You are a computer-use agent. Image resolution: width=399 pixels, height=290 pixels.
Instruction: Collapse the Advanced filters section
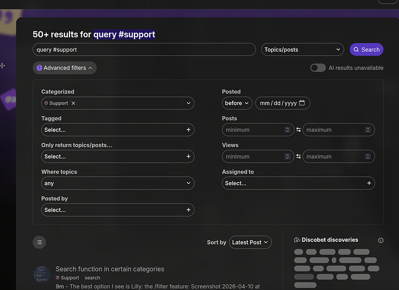pyautogui.click(x=64, y=68)
